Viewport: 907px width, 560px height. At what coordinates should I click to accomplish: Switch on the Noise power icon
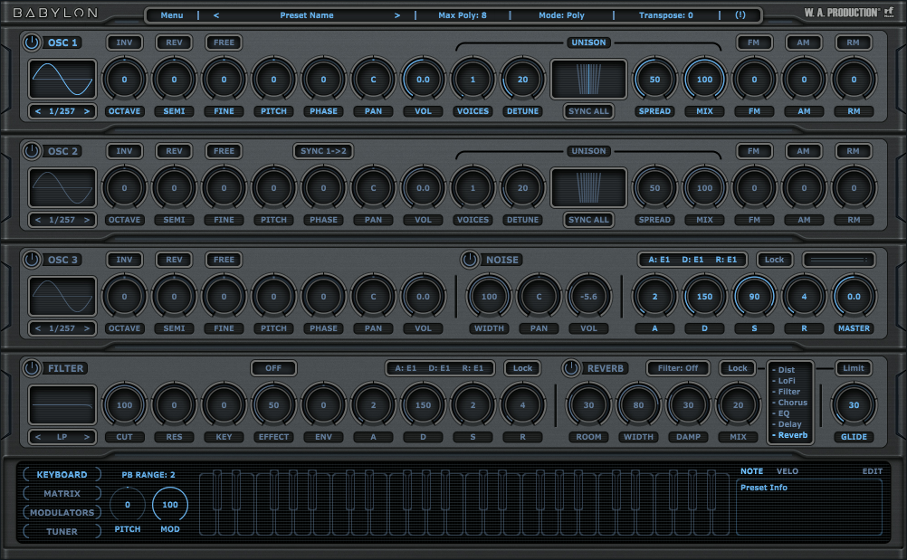470,260
